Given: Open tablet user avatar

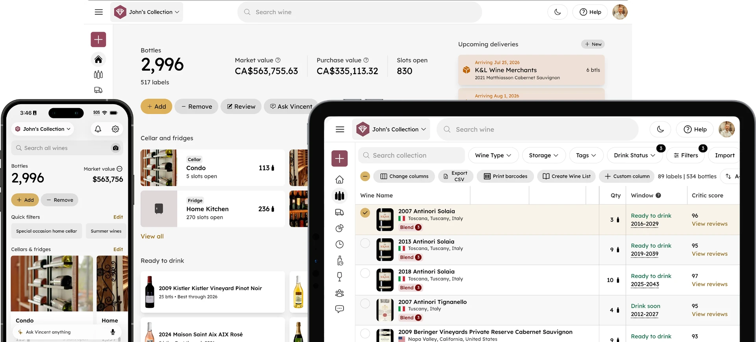Looking at the screenshot, I should click(x=727, y=129).
